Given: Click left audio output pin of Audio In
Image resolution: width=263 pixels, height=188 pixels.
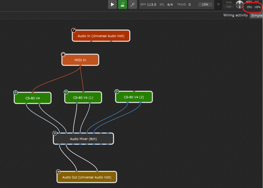Looking at the screenshot, I should (x=91, y=41).
